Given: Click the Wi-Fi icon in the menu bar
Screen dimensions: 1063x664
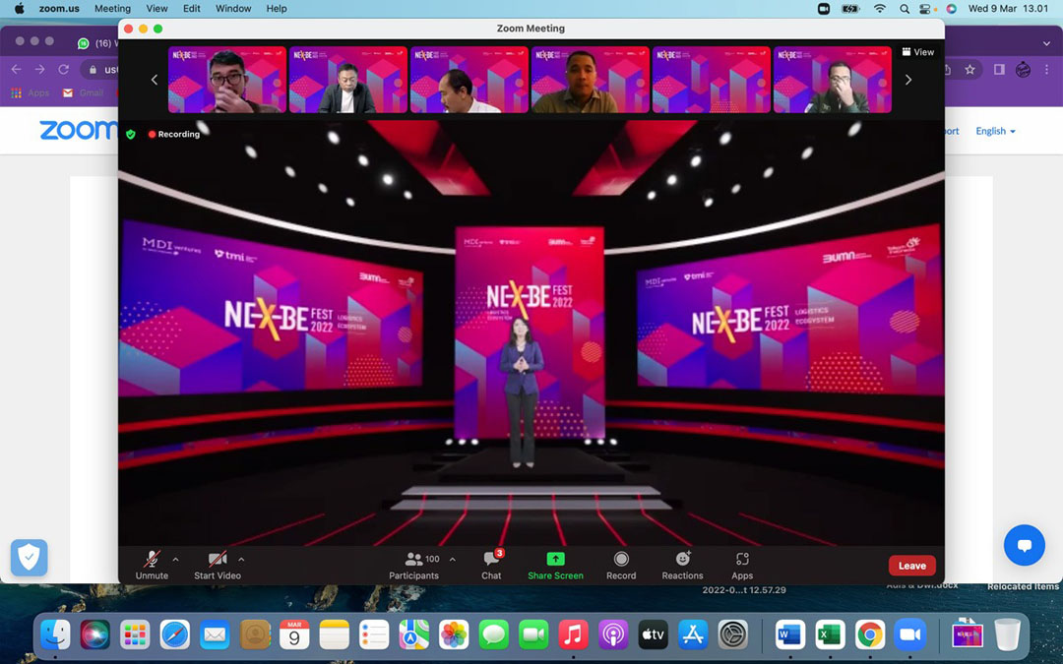Looking at the screenshot, I should 879,9.
